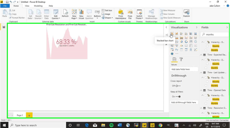
Task: Collapse the Time - Last Update table
Action: [x=201, y=73]
